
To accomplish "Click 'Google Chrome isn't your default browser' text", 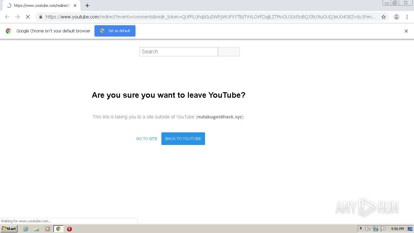I will (53, 31).
